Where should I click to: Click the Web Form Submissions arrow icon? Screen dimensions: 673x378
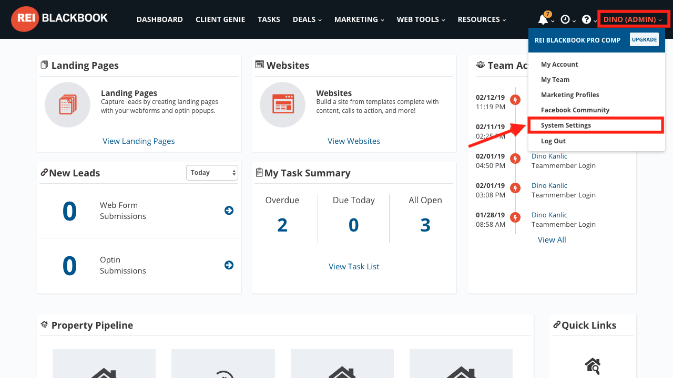(x=229, y=211)
